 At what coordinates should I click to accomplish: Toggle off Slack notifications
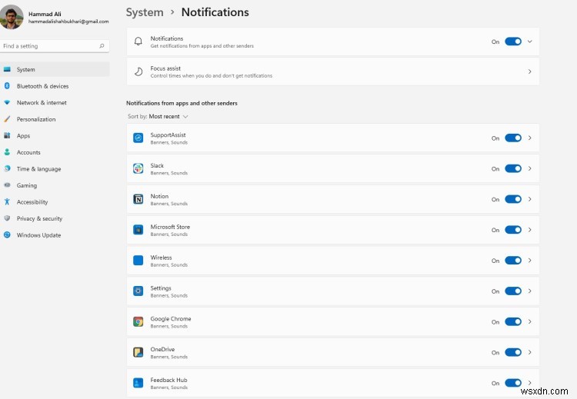click(x=513, y=168)
